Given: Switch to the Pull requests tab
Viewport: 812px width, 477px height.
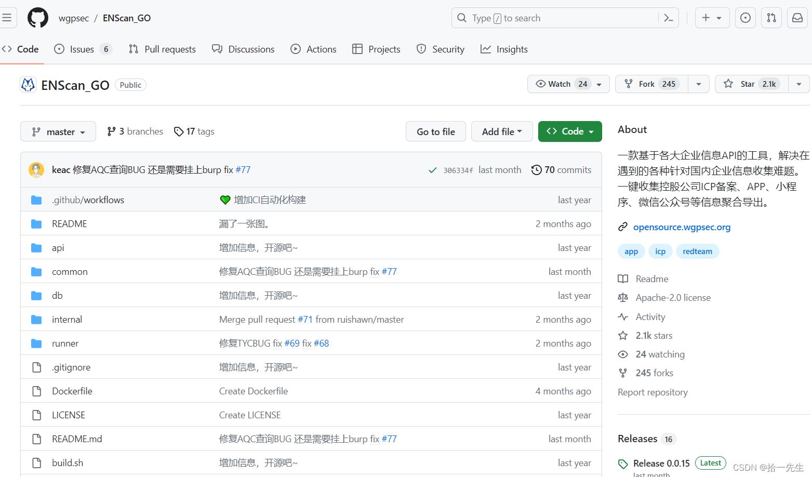Looking at the screenshot, I should [x=162, y=49].
